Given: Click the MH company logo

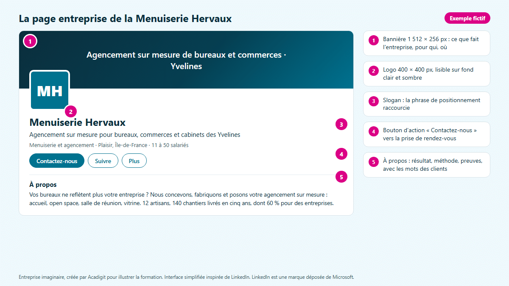Looking at the screenshot, I should pyautogui.click(x=50, y=90).
